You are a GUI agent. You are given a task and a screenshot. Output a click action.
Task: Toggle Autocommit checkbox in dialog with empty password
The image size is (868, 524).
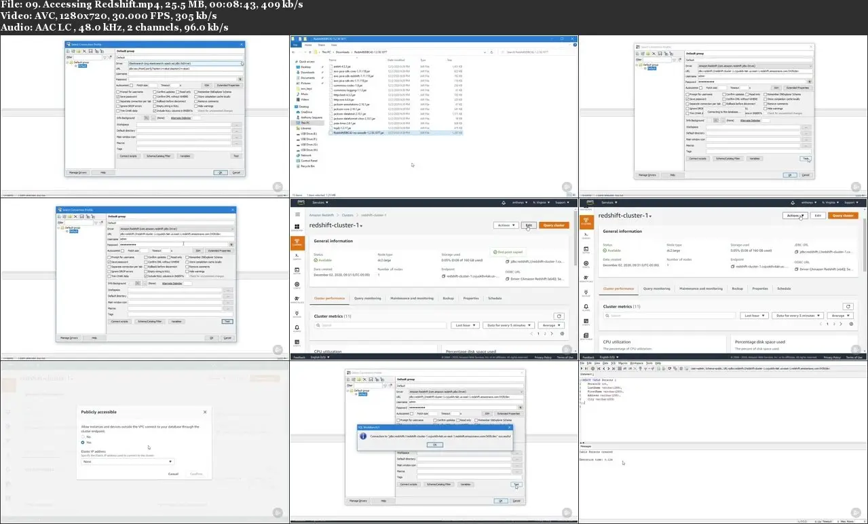point(131,86)
